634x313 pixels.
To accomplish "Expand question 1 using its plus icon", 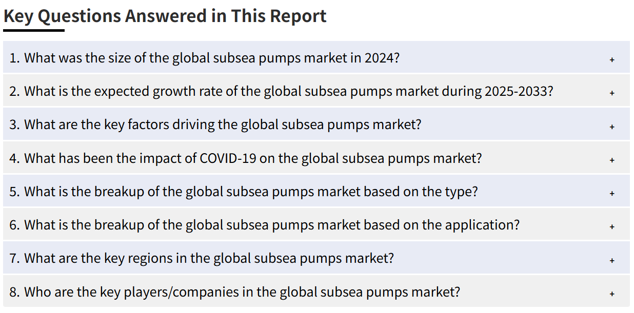I will (612, 60).
